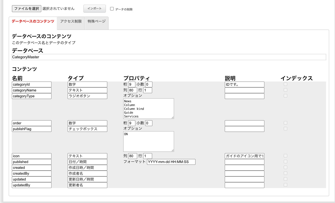Click the IDです。 description field
The width and height of the screenshot is (335, 203).
[x=244, y=84]
